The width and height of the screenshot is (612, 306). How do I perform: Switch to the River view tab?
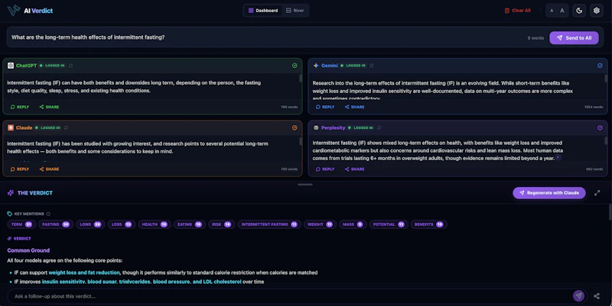295,11
